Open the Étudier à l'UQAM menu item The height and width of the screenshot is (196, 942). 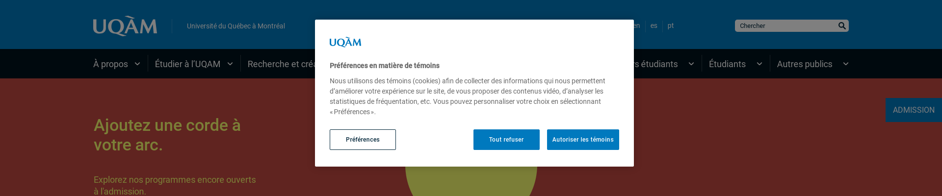point(187,64)
